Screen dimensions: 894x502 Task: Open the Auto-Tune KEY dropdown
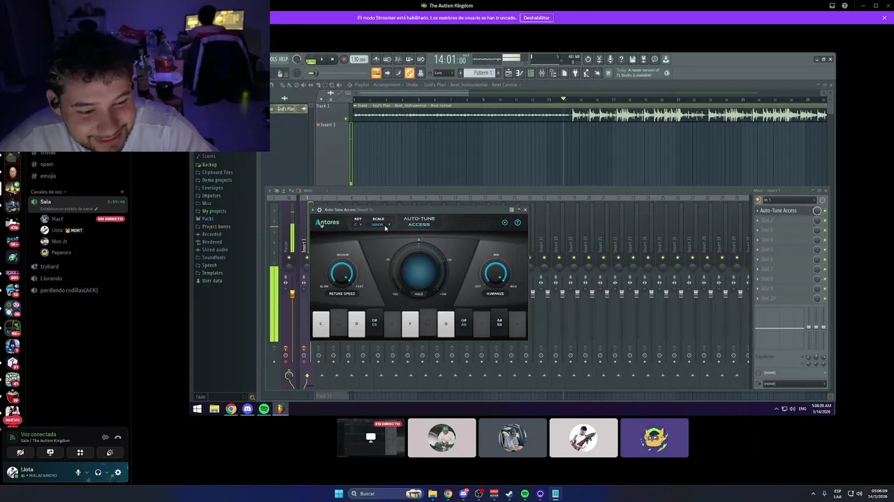pos(358,225)
